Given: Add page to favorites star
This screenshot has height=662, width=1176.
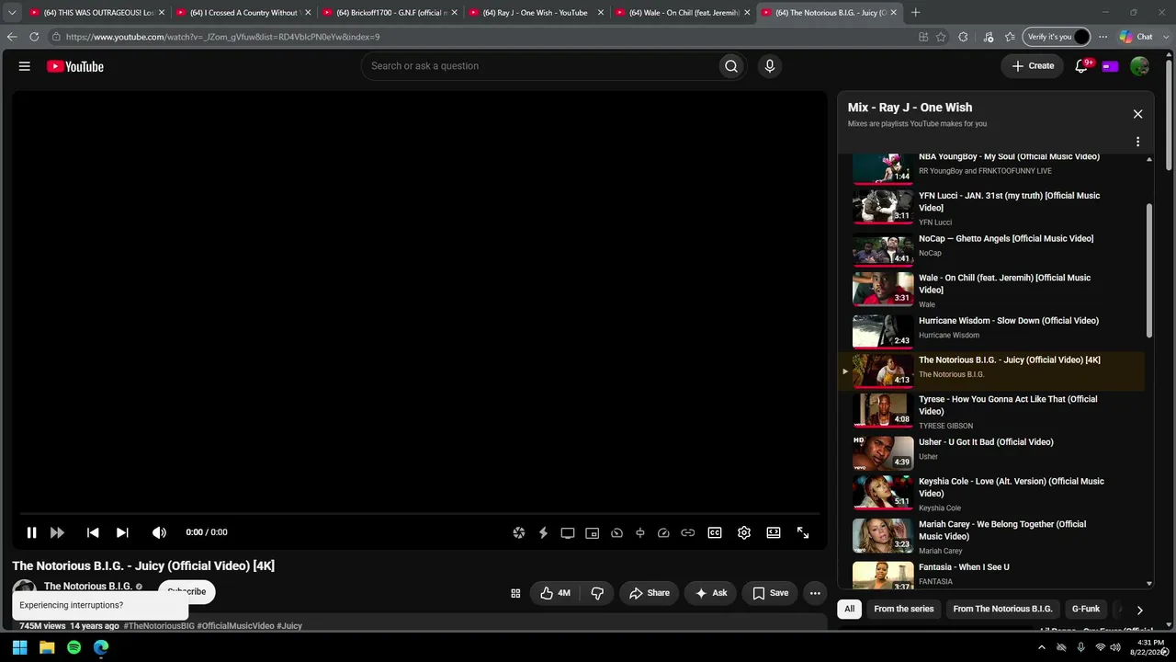Looking at the screenshot, I should point(941,37).
